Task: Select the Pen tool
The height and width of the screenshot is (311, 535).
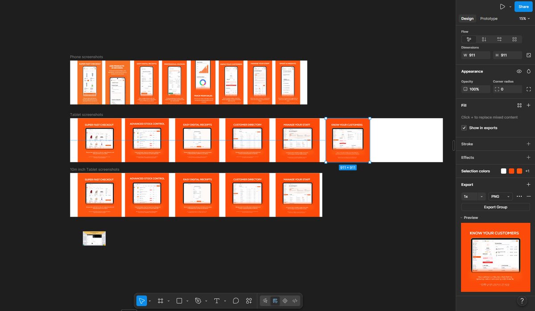Action: click(x=198, y=301)
